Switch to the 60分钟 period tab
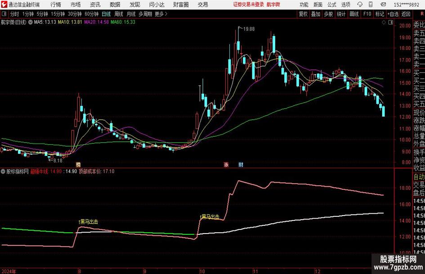Viewport: 425px width, 274px height. [x=92, y=14]
